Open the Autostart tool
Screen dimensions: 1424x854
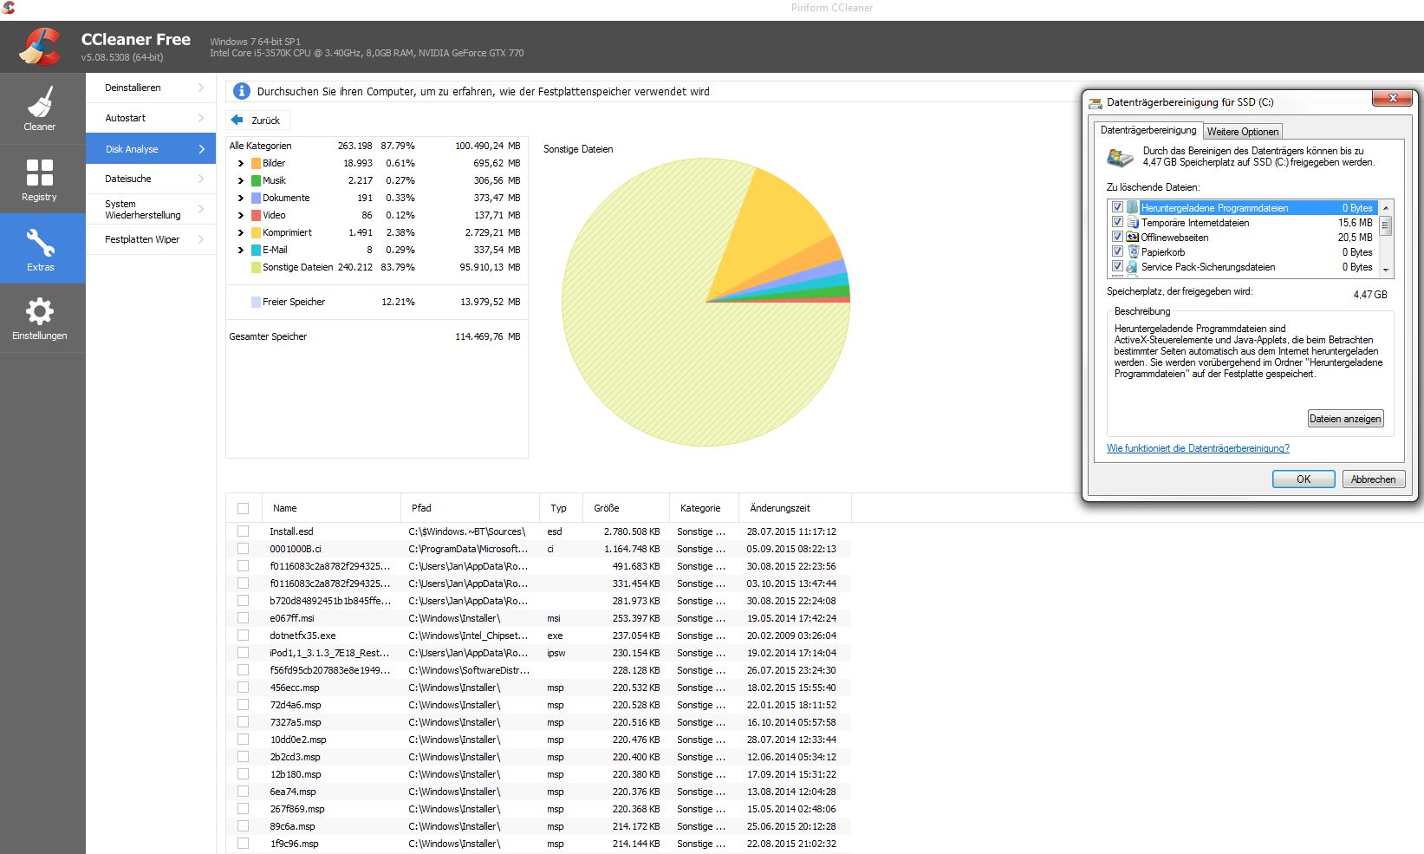(x=151, y=118)
